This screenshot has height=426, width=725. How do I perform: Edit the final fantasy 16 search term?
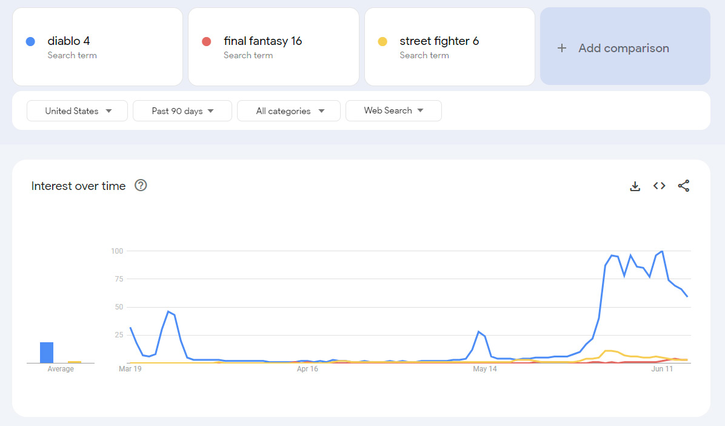coord(262,41)
